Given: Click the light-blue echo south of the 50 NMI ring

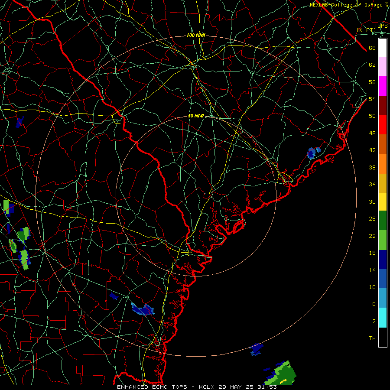Looking at the screenshot, I should point(143,309).
